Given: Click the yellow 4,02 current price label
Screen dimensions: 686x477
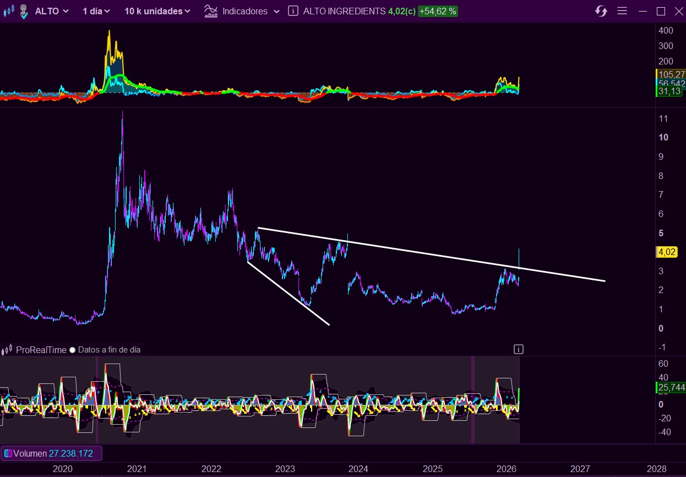Looking at the screenshot, I should [667, 252].
